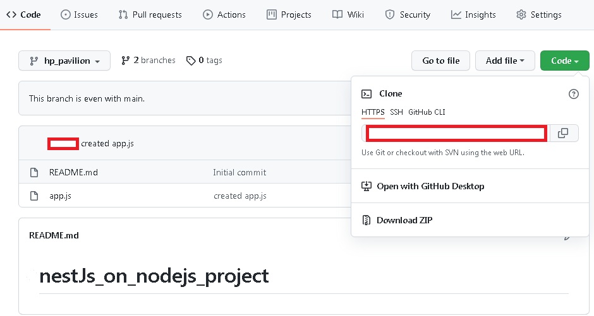Click the clone URL input field

tap(456, 133)
